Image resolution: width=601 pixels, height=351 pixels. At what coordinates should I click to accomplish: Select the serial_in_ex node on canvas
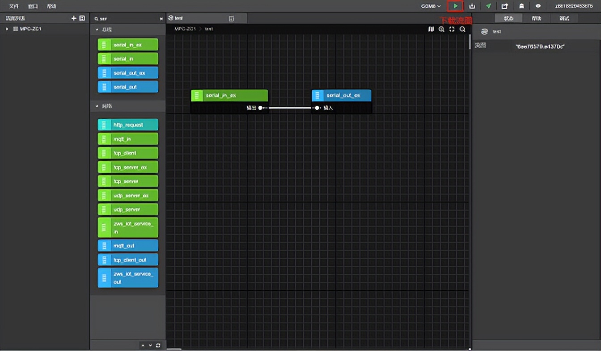pyautogui.click(x=229, y=96)
